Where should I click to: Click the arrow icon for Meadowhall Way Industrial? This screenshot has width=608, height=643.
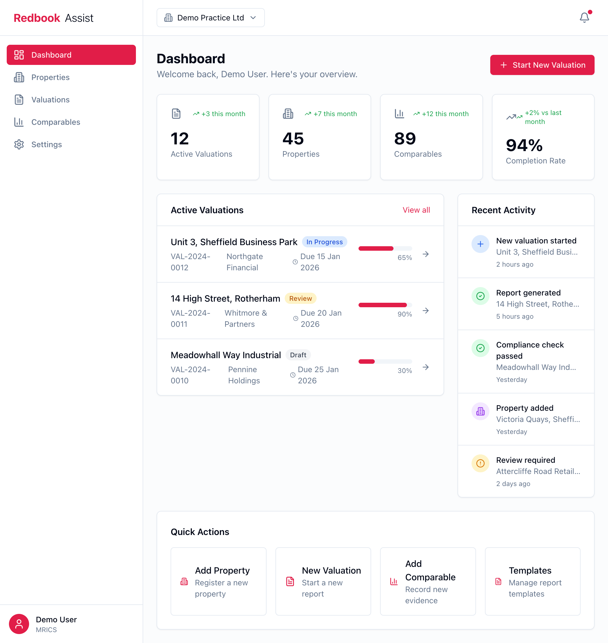426,367
